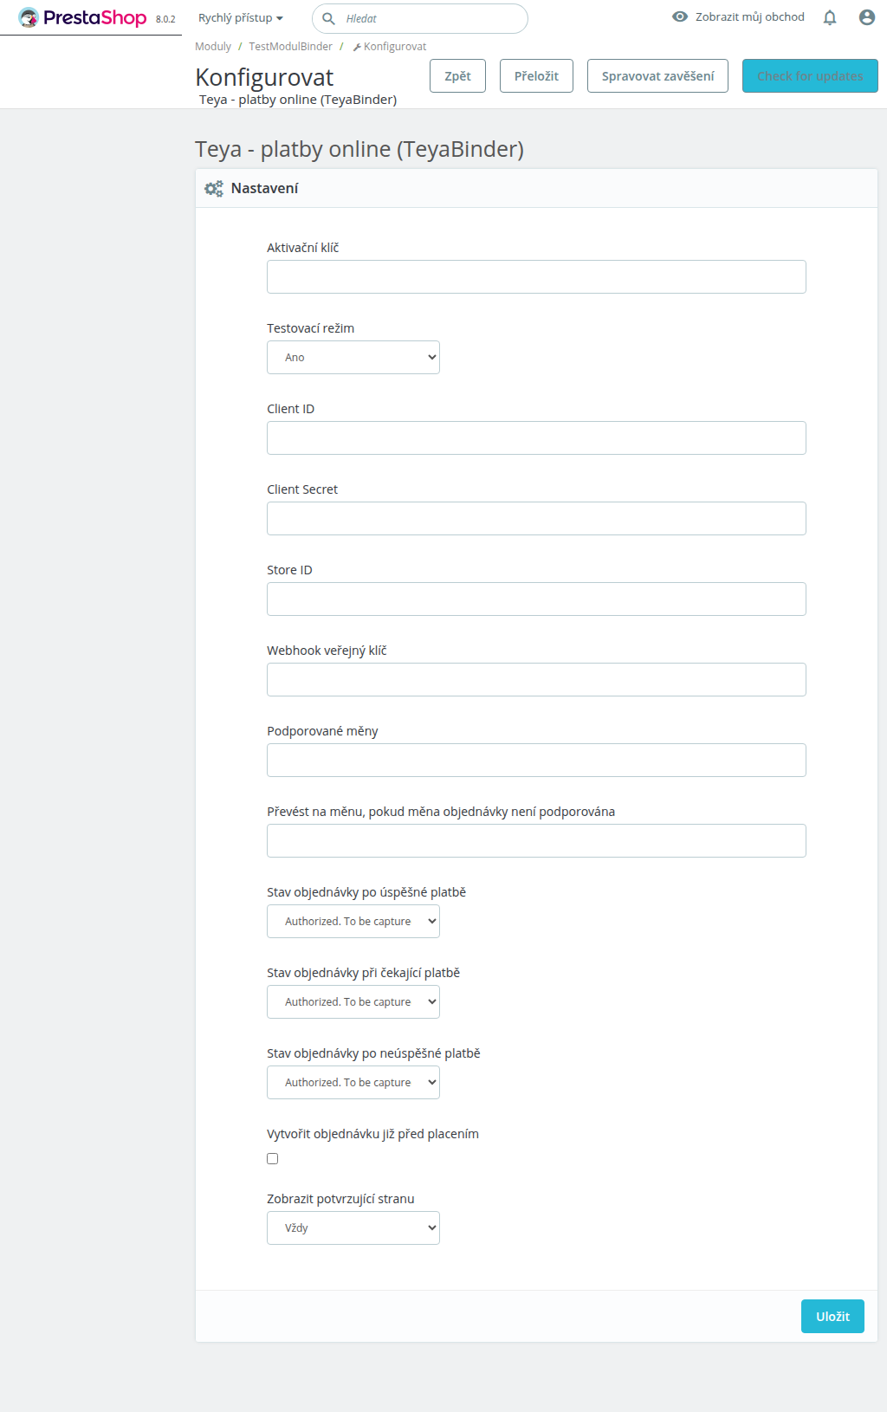Expand Stav objednávky po úspěšné platbě select
The image size is (887, 1412).
point(353,921)
